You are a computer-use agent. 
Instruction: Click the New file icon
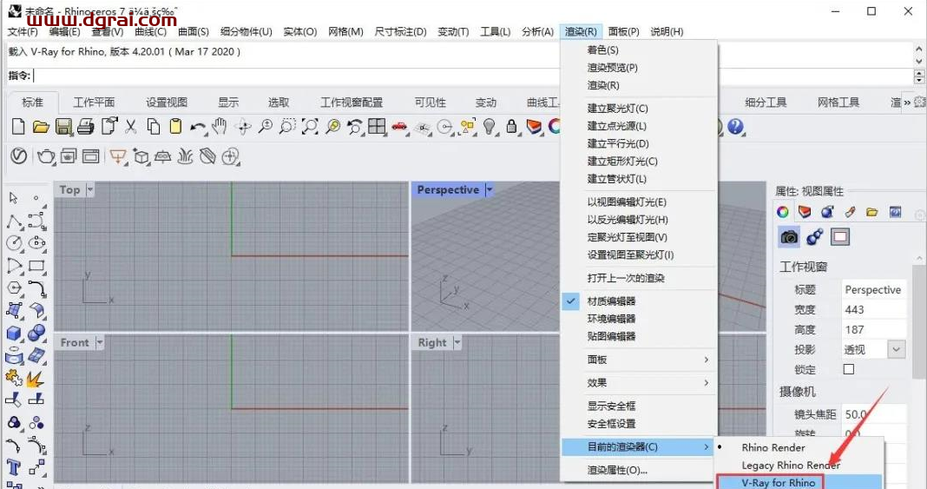point(18,126)
